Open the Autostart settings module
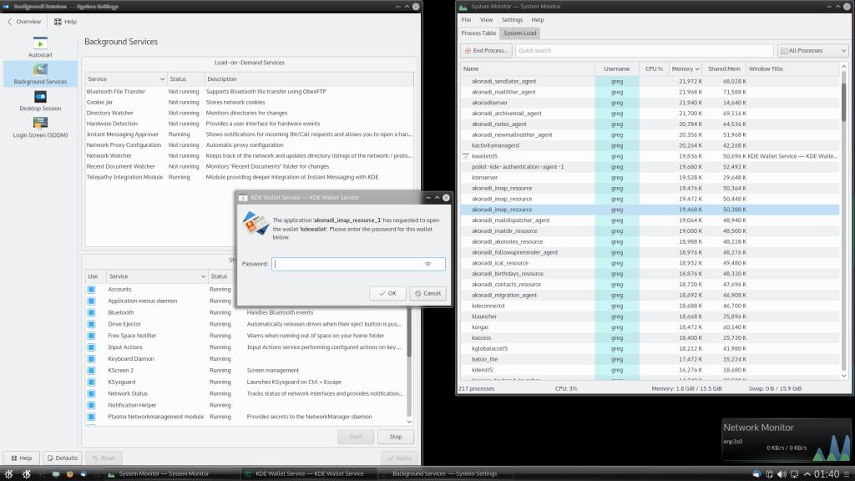855x481 pixels. point(40,46)
